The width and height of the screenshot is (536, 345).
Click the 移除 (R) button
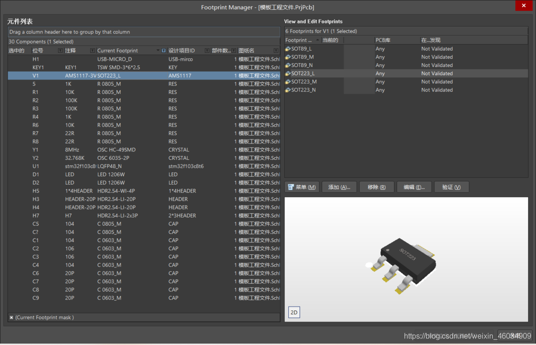pyautogui.click(x=376, y=187)
